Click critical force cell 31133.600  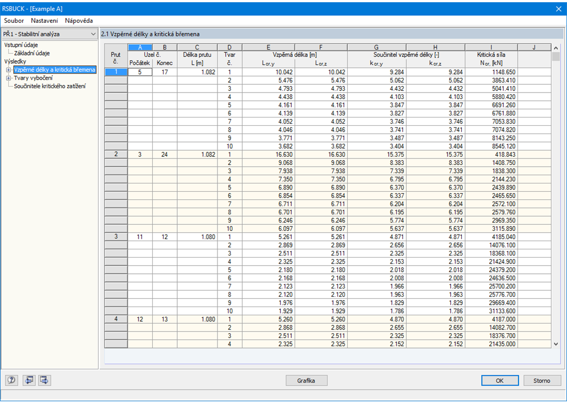pos(491,311)
